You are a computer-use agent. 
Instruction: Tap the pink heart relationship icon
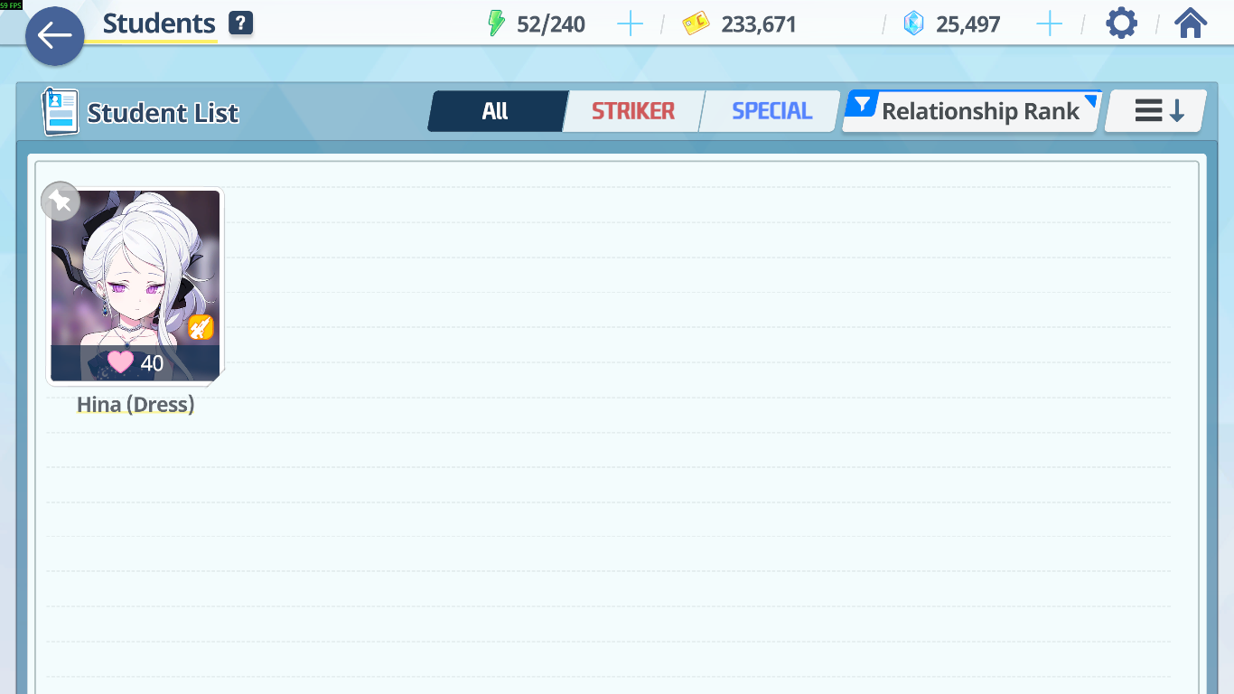pos(120,362)
